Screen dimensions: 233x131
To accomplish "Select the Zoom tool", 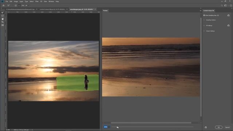I will (x=3, y=22).
